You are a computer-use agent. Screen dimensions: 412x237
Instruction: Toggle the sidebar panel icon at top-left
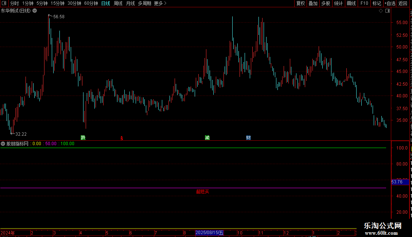(4, 3)
